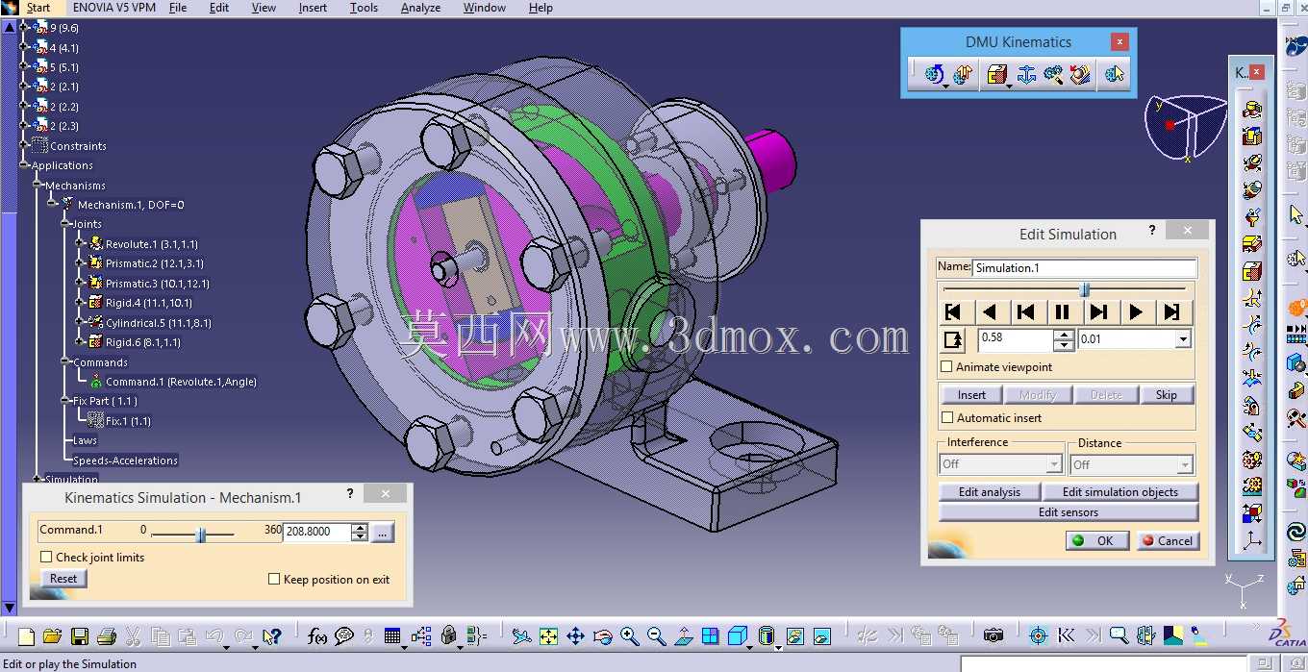Open the ENOVIA V5 VPM menu

113,8
